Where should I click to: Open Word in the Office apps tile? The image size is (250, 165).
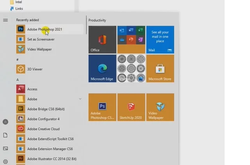pyautogui.click(x=131, y=30)
